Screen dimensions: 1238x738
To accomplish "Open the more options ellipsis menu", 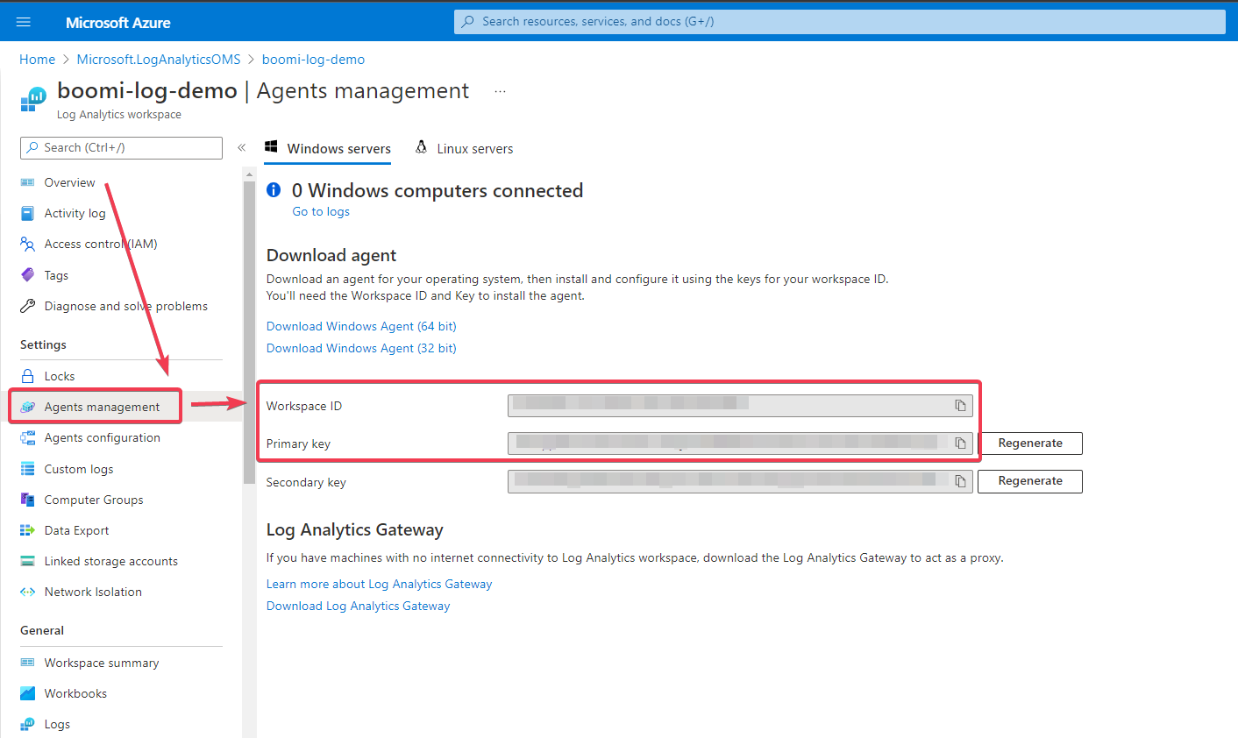I will click(500, 90).
